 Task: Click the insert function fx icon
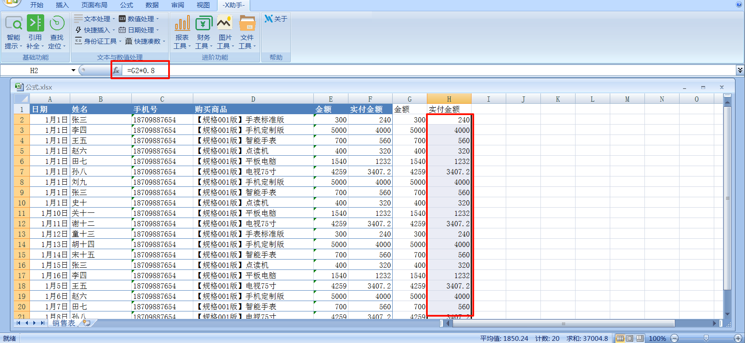pos(116,70)
